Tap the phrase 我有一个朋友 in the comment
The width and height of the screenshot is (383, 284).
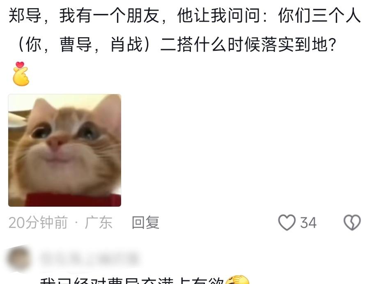point(109,16)
